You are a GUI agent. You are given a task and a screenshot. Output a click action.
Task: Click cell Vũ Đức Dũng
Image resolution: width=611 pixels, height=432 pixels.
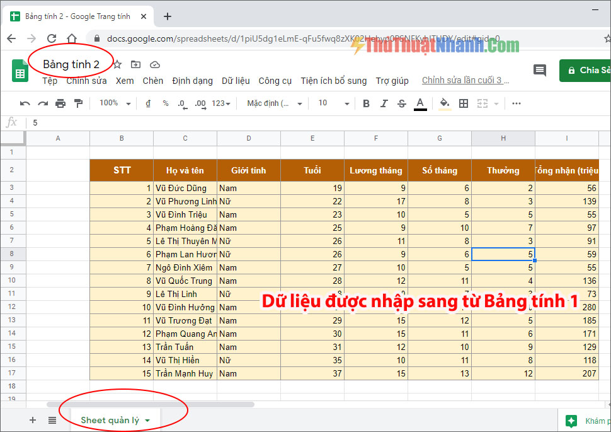[x=185, y=188]
